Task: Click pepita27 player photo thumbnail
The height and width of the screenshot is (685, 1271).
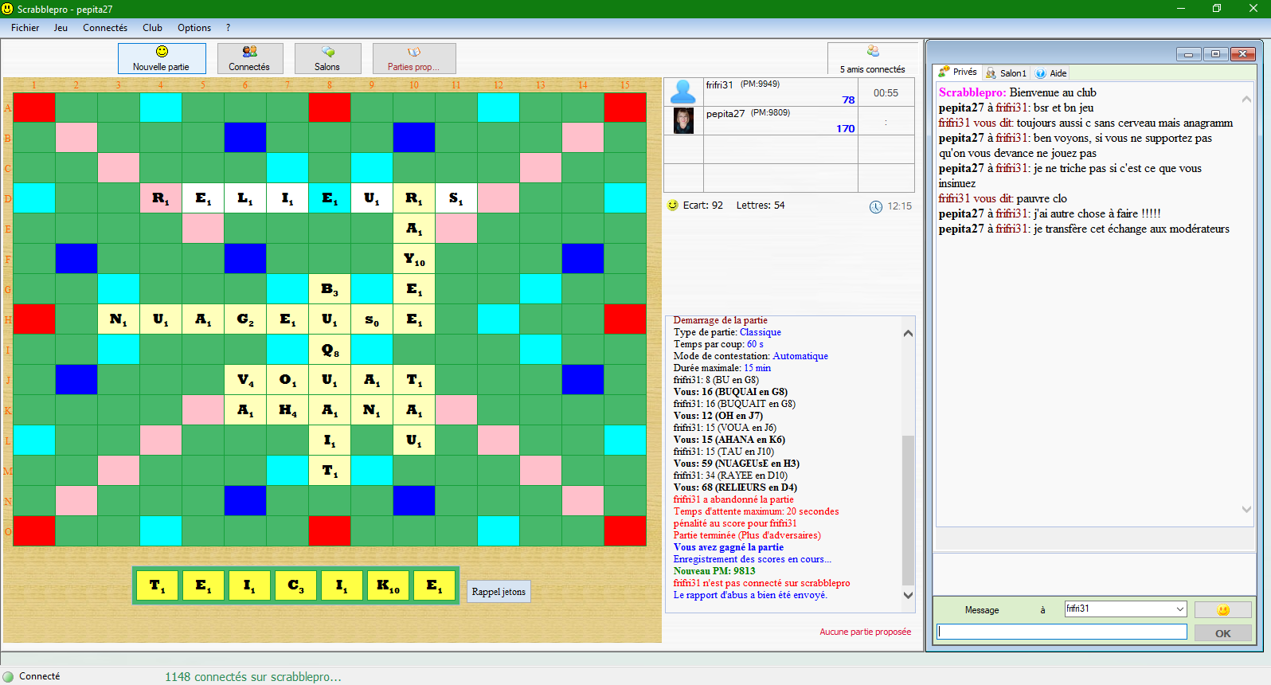Action: click(x=683, y=120)
